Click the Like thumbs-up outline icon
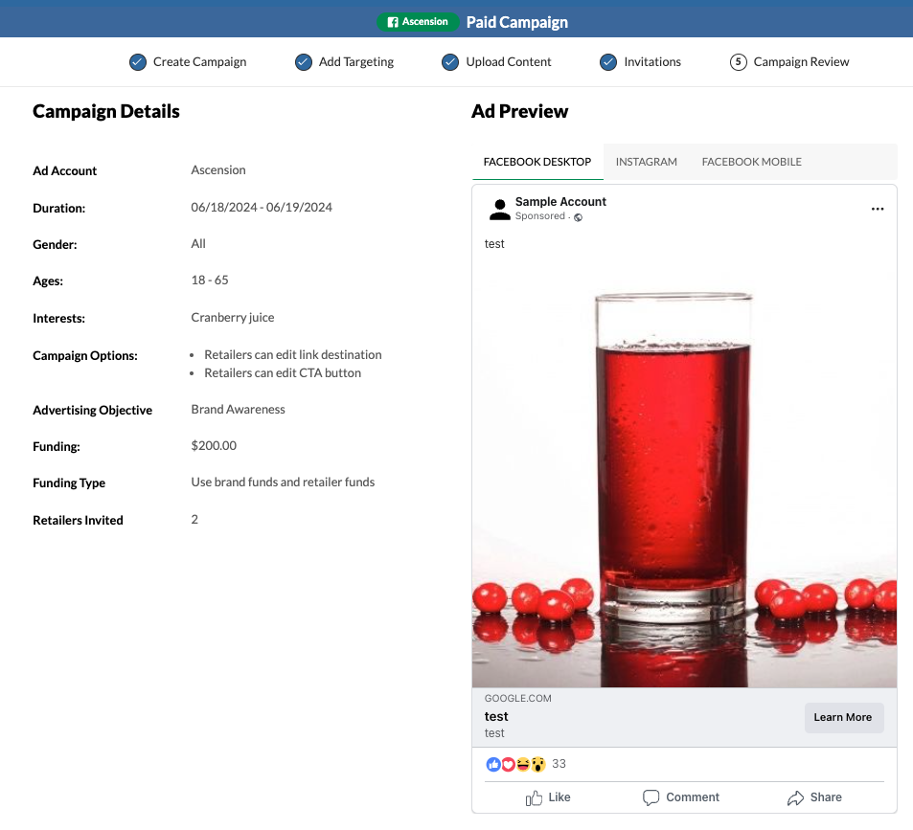The width and height of the screenshot is (913, 830). (534, 797)
